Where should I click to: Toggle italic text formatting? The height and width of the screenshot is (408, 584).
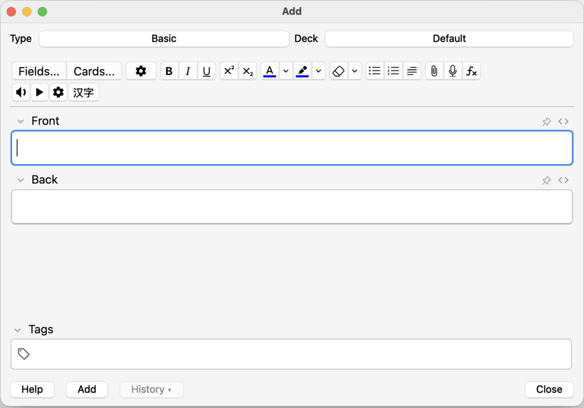click(x=187, y=71)
